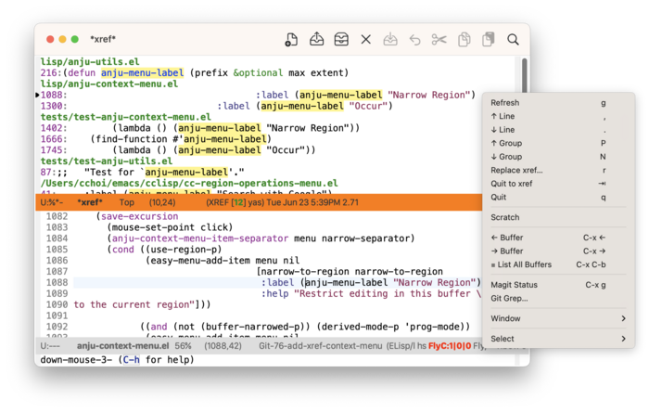649x412 pixels.
Task: Click the paste clipboard toolbar icon
Action: coord(489,39)
